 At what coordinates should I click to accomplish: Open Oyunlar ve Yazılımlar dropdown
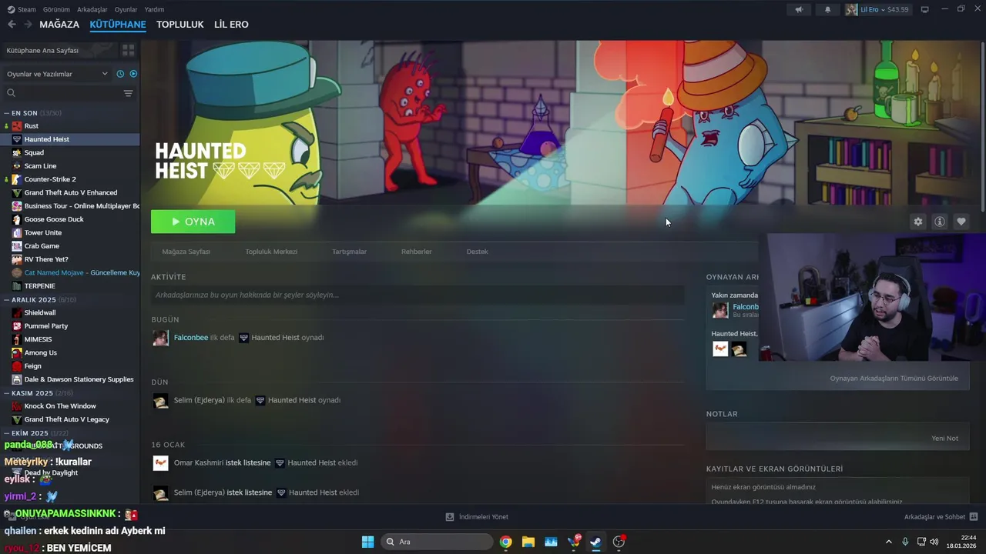(57, 74)
